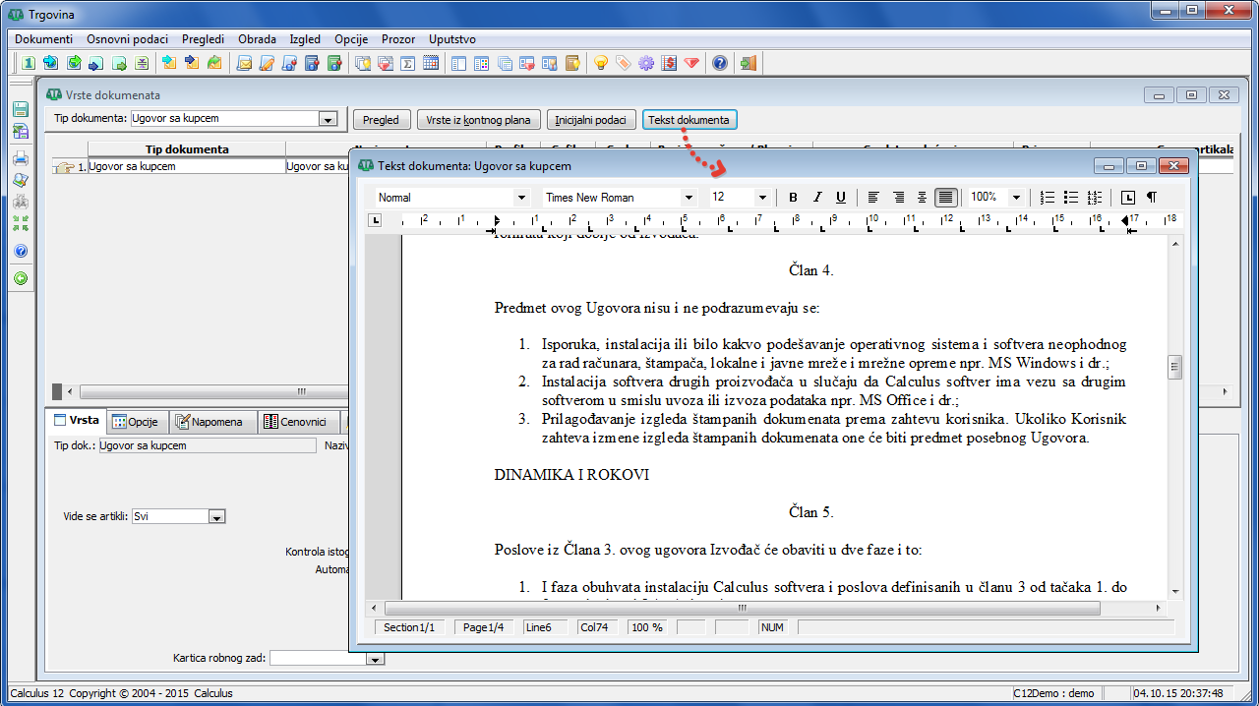The width and height of the screenshot is (1259, 706).
Task: Click the blue help question mark toolbar icon
Action: (x=720, y=63)
